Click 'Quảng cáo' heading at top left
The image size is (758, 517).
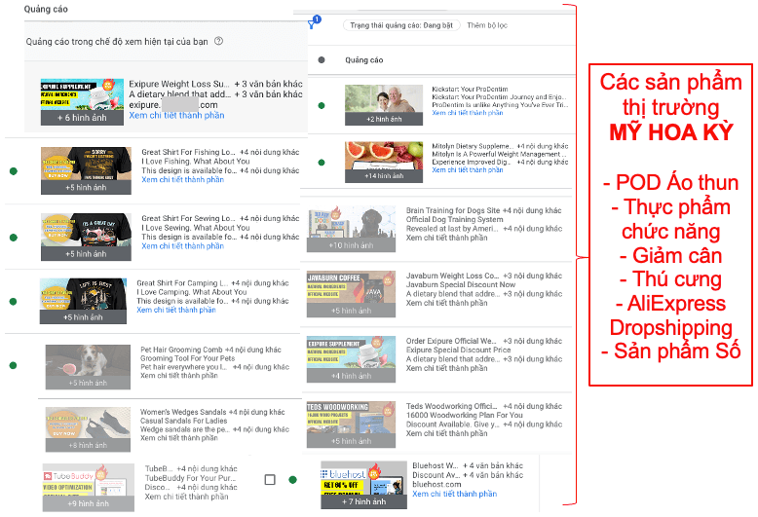tap(46, 9)
